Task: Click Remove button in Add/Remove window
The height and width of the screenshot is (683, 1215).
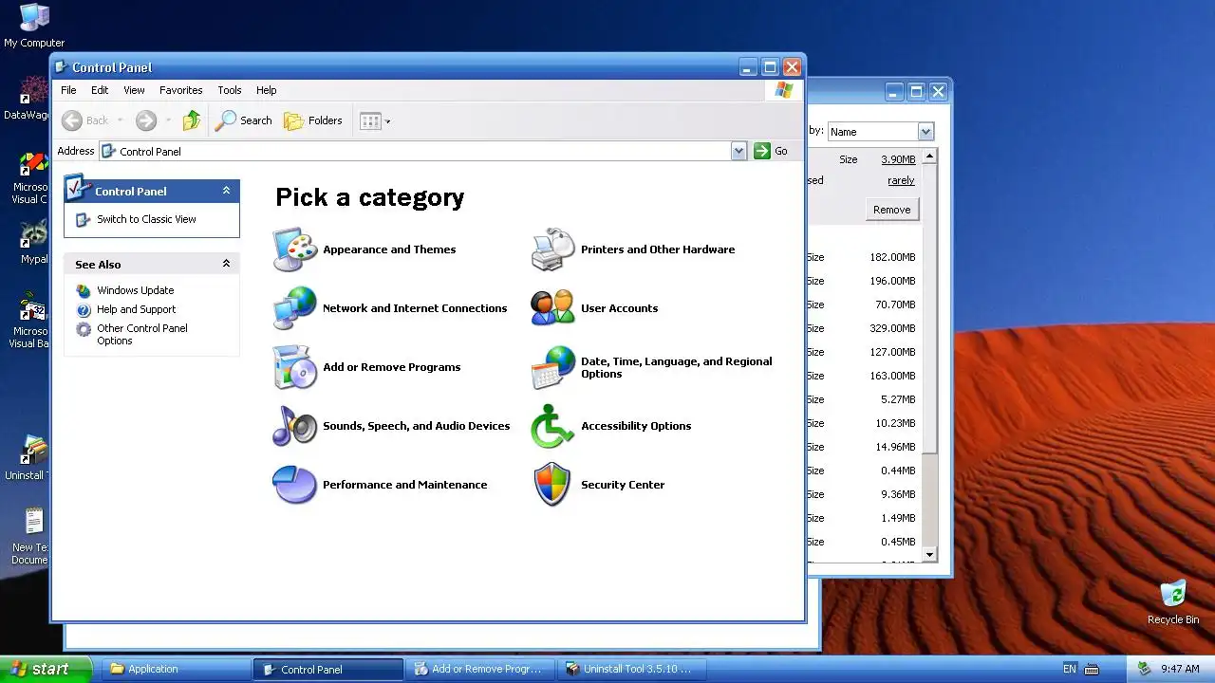Action: (x=891, y=210)
